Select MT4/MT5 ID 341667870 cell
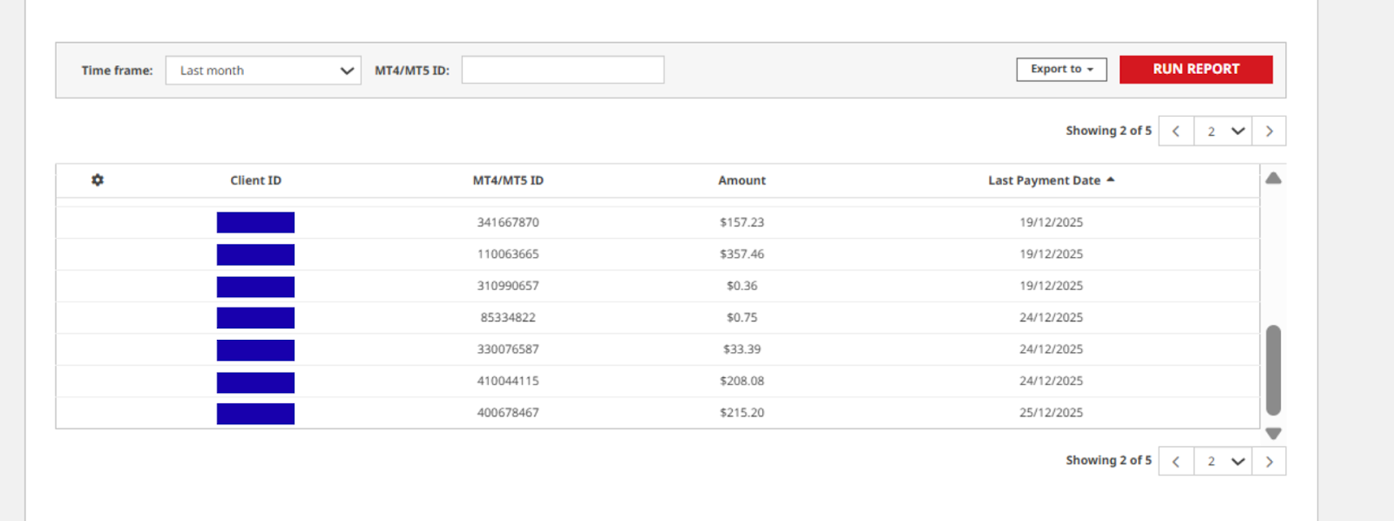1394x521 pixels. (x=508, y=222)
